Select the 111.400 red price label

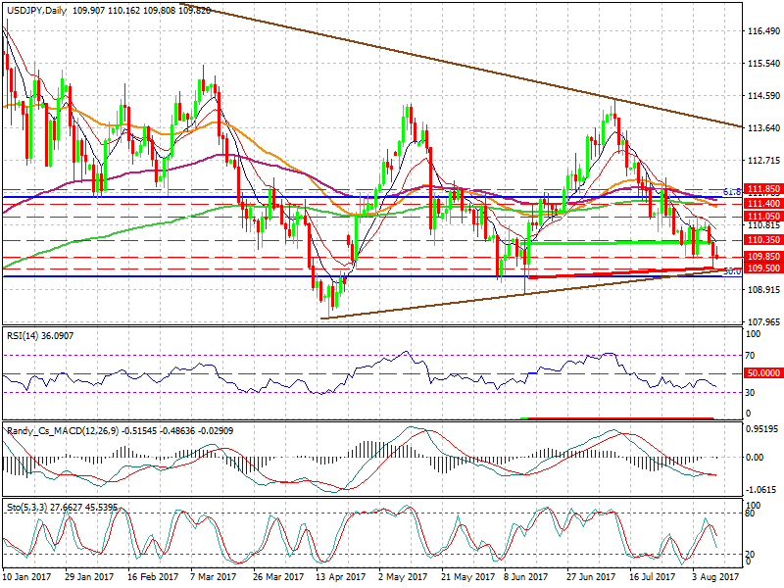pos(761,202)
